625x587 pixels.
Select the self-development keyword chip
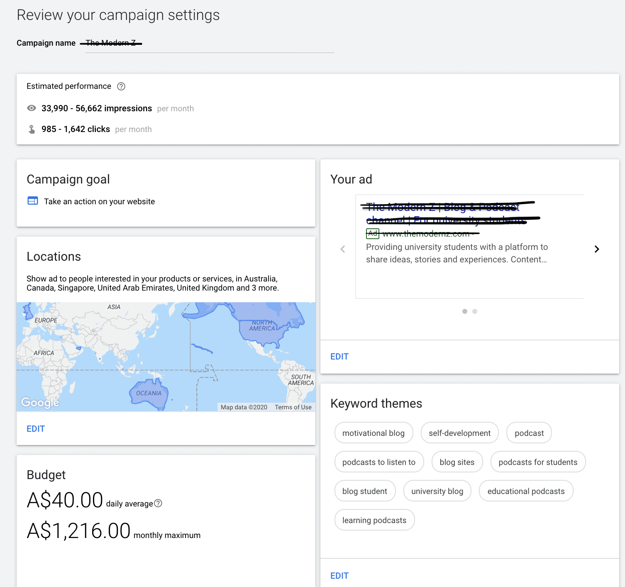pyautogui.click(x=459, y=433)
